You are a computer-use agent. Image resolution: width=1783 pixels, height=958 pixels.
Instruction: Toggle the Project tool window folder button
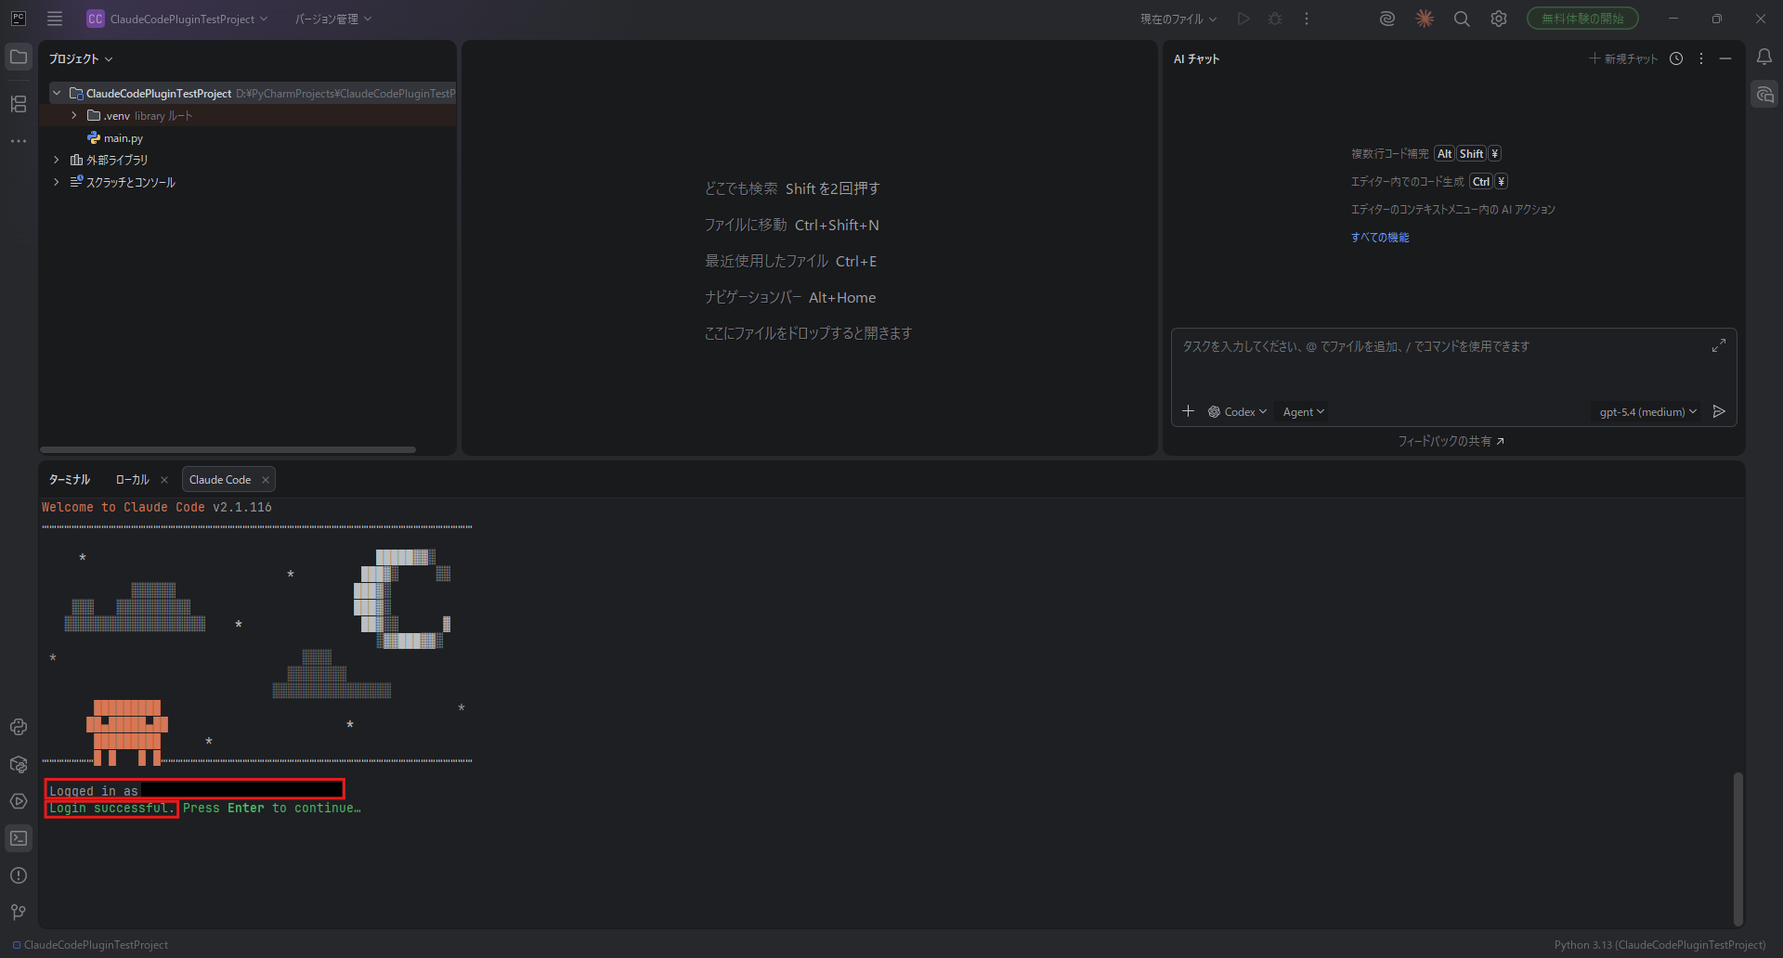tap(19, 58)
